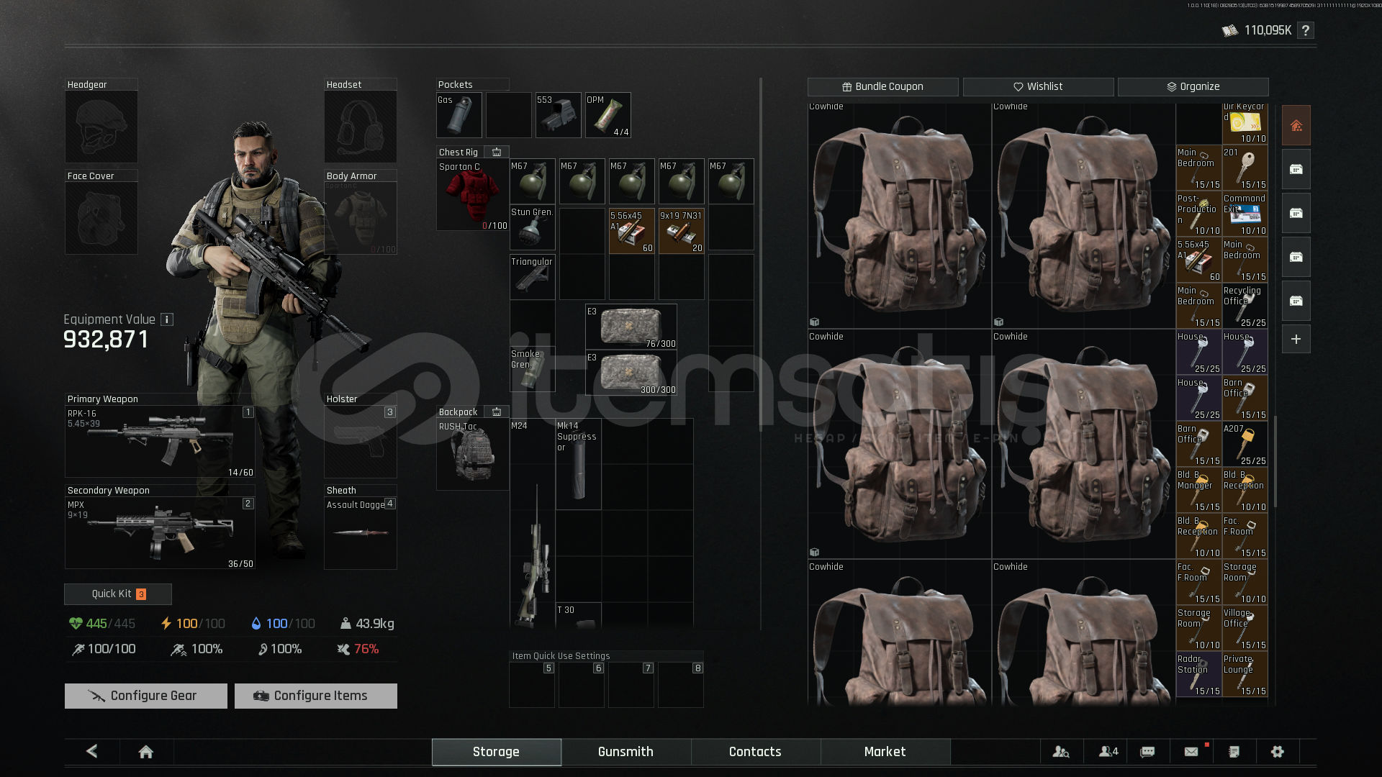
Task: Select the Post-Production key
Action: point(1199,214)
